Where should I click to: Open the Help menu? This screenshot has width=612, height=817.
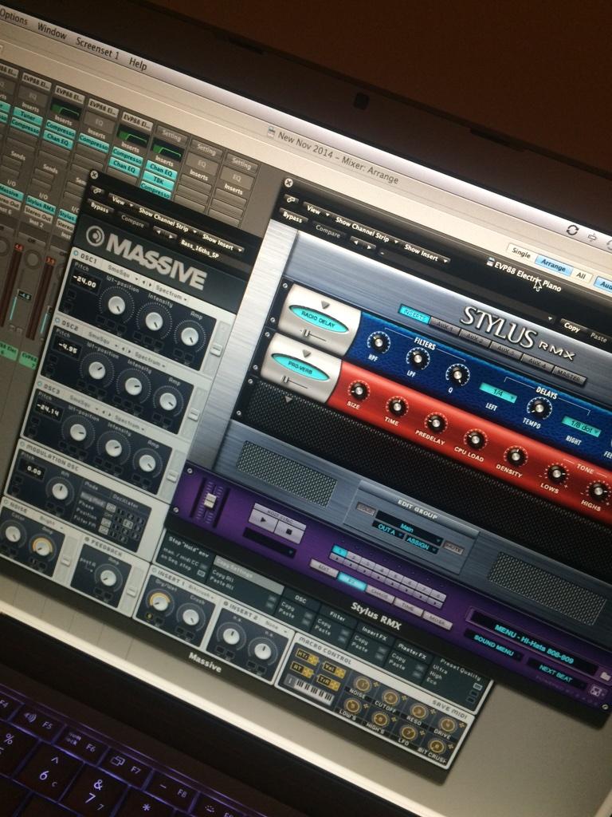tap(138, 64)
